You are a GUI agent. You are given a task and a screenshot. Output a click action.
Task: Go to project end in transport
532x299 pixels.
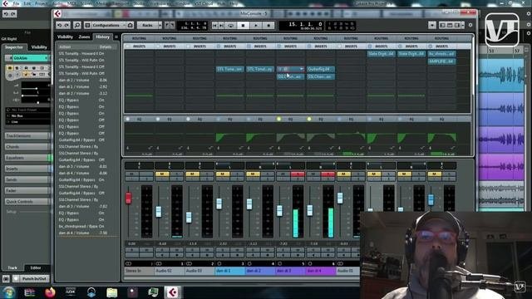[x=221, y=26]
